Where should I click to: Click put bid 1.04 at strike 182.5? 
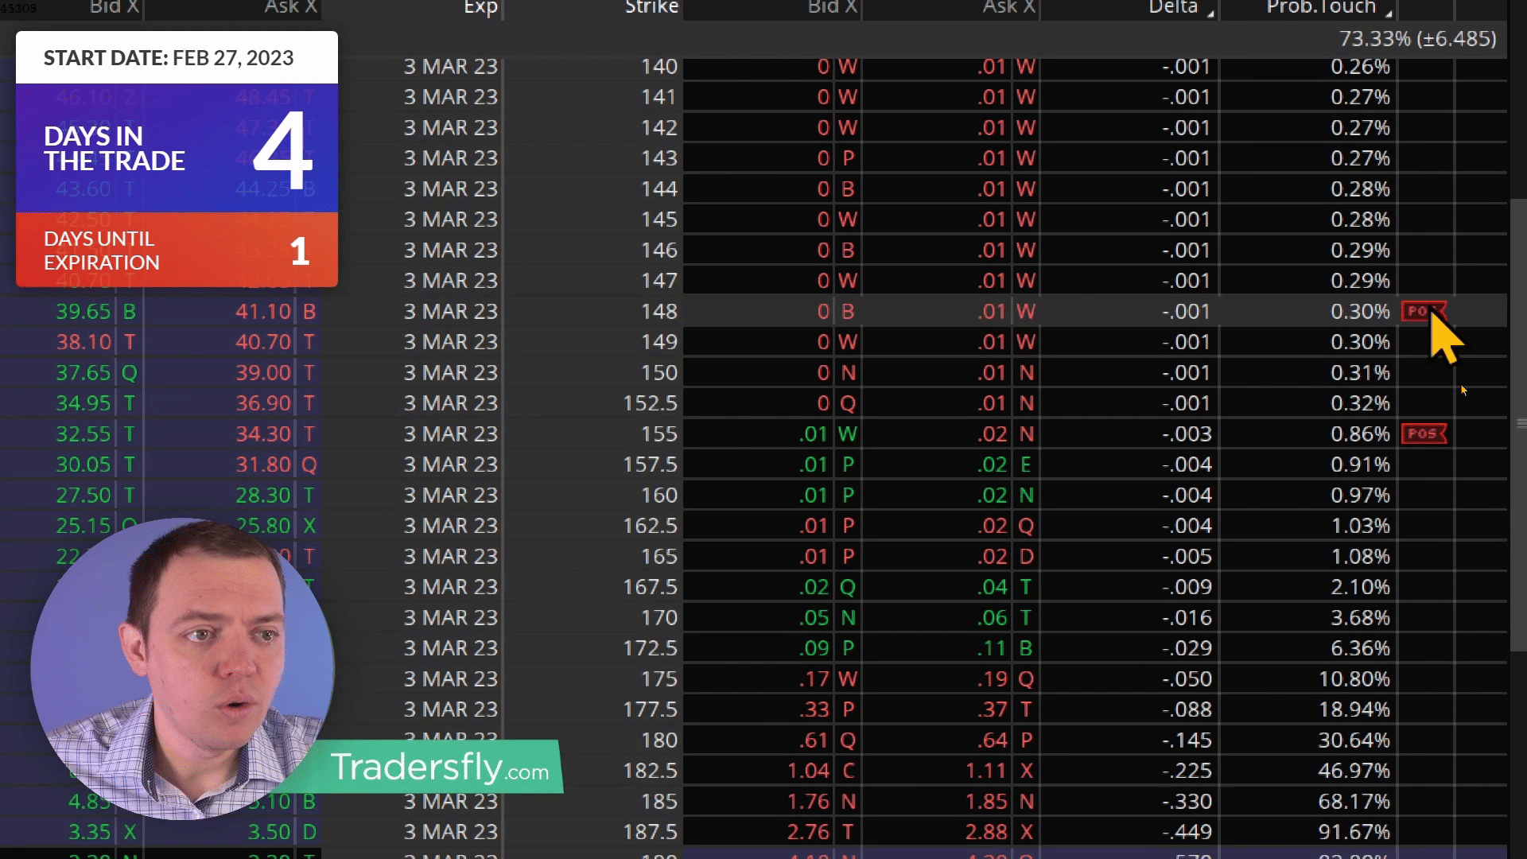[x=808, y=771]
